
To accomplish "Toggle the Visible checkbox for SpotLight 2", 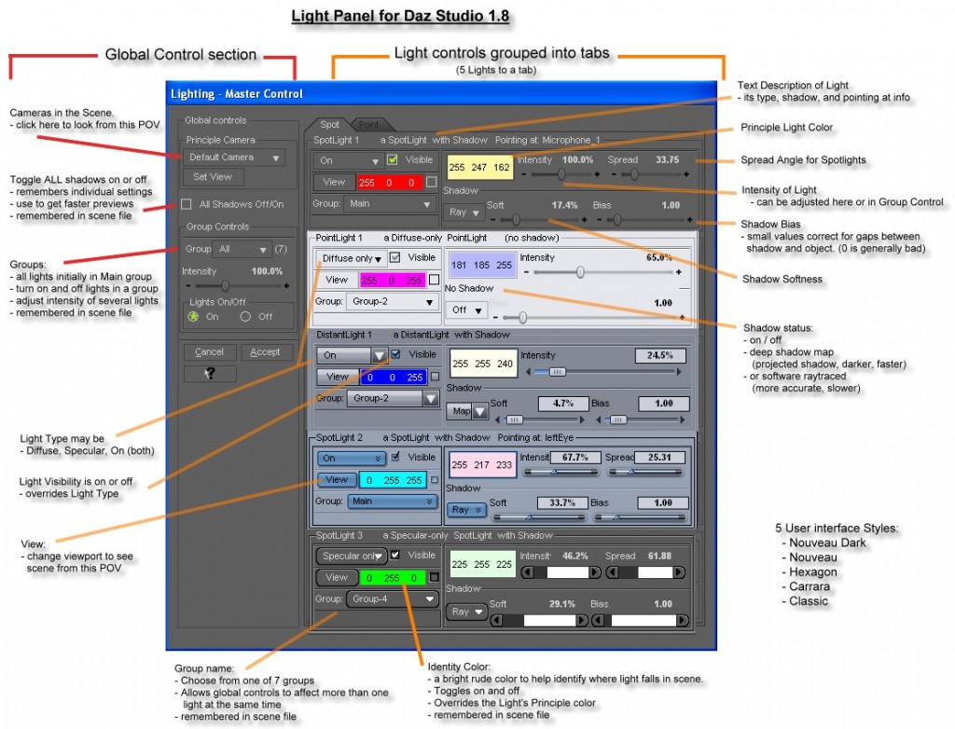I will [x=395, y=457].
